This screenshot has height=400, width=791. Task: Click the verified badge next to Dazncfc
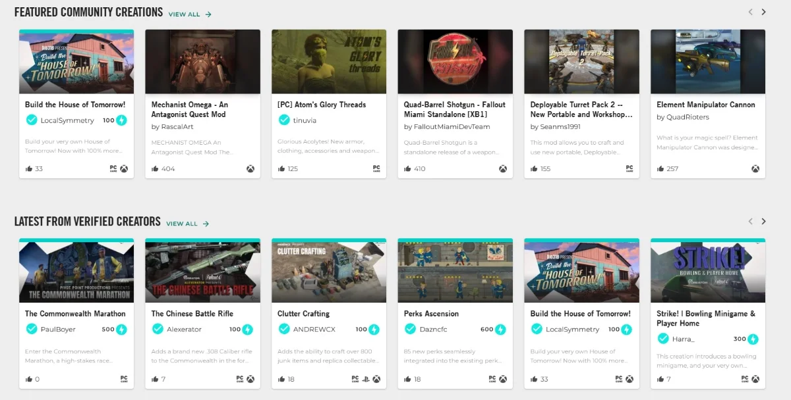[x=410, y=329]
